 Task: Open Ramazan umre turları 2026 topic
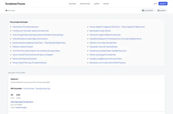[108, 63]
